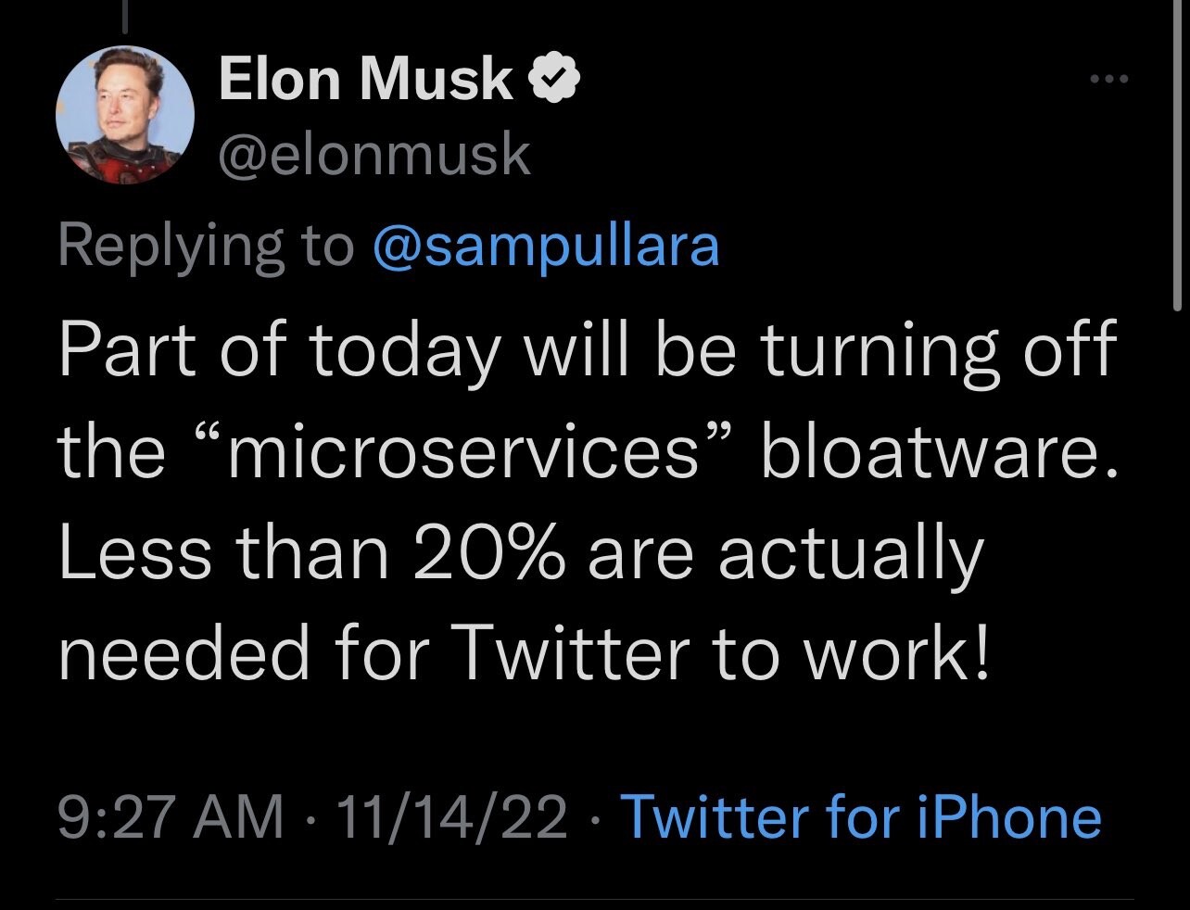Open the Elon Musk display name
The image size is (1190, 910).
point(366,81)
